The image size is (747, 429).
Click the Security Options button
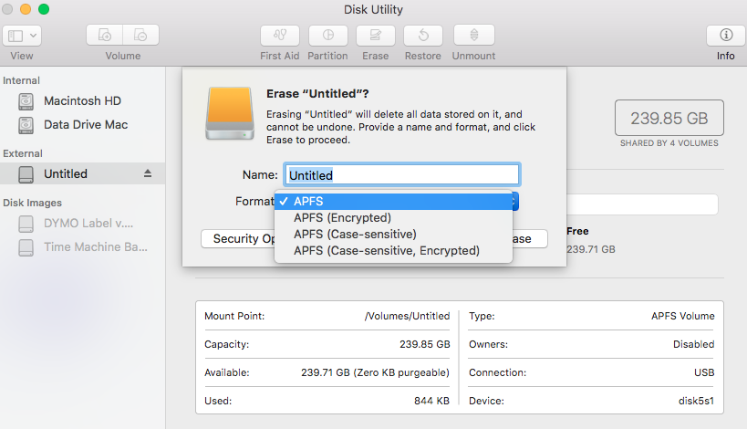[238, 239]
